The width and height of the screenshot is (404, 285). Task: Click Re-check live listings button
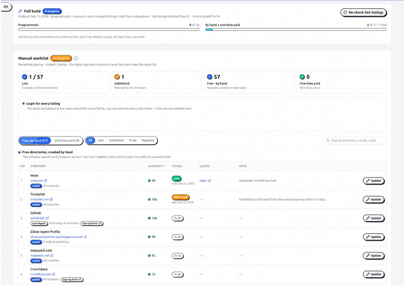point(363,12)
